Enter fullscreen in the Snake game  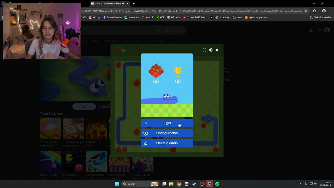204,50
